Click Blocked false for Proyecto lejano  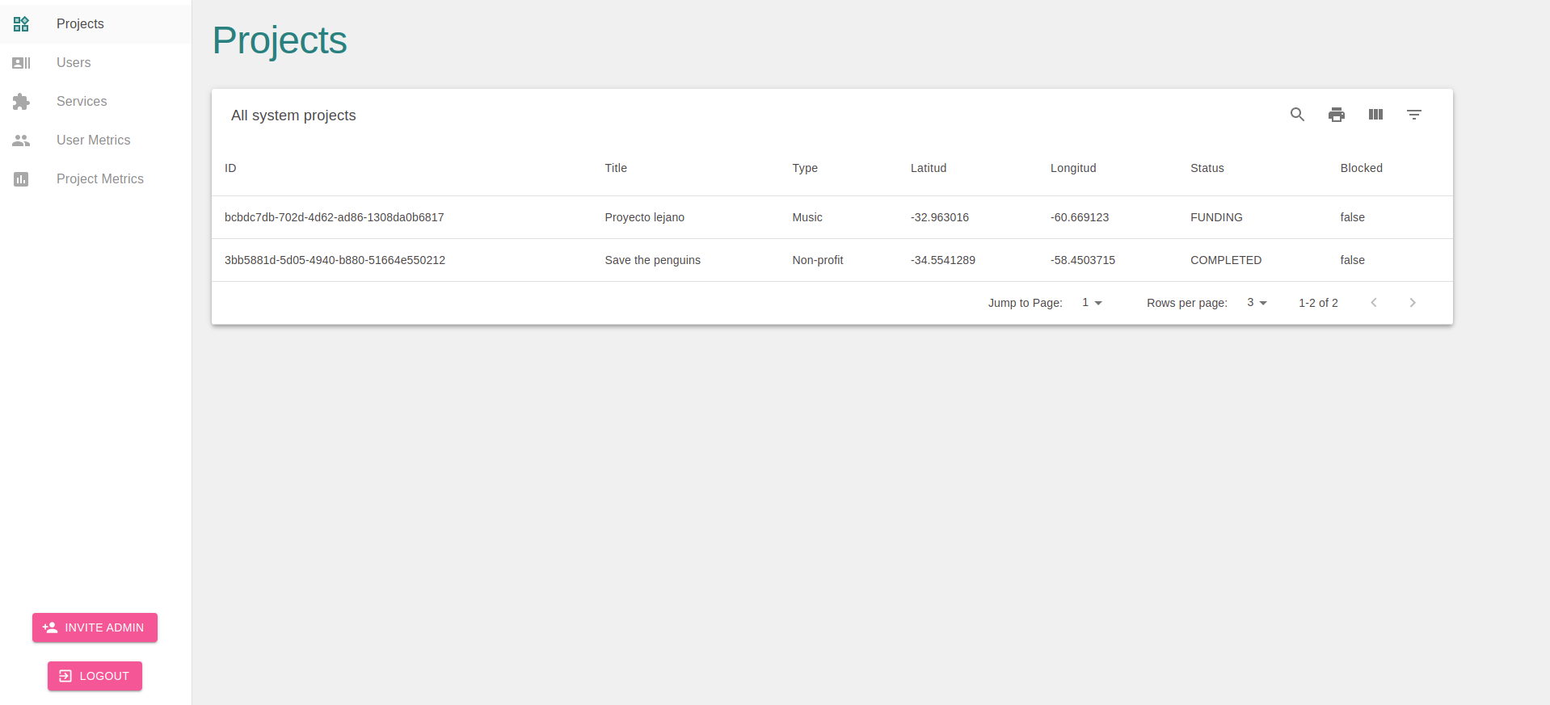1353,217
